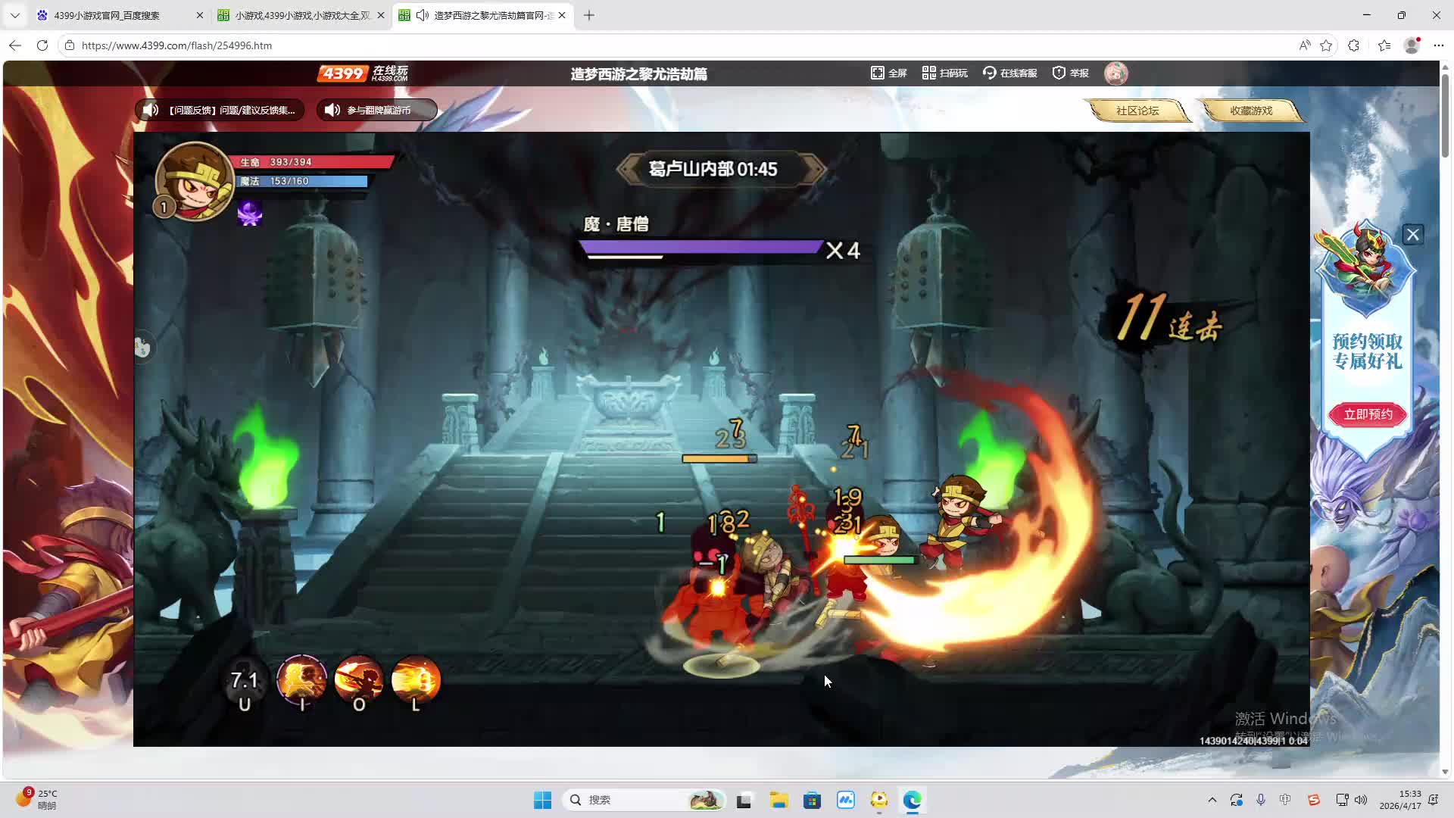
Task: Refresh the current page
Action: click(42, 45)
